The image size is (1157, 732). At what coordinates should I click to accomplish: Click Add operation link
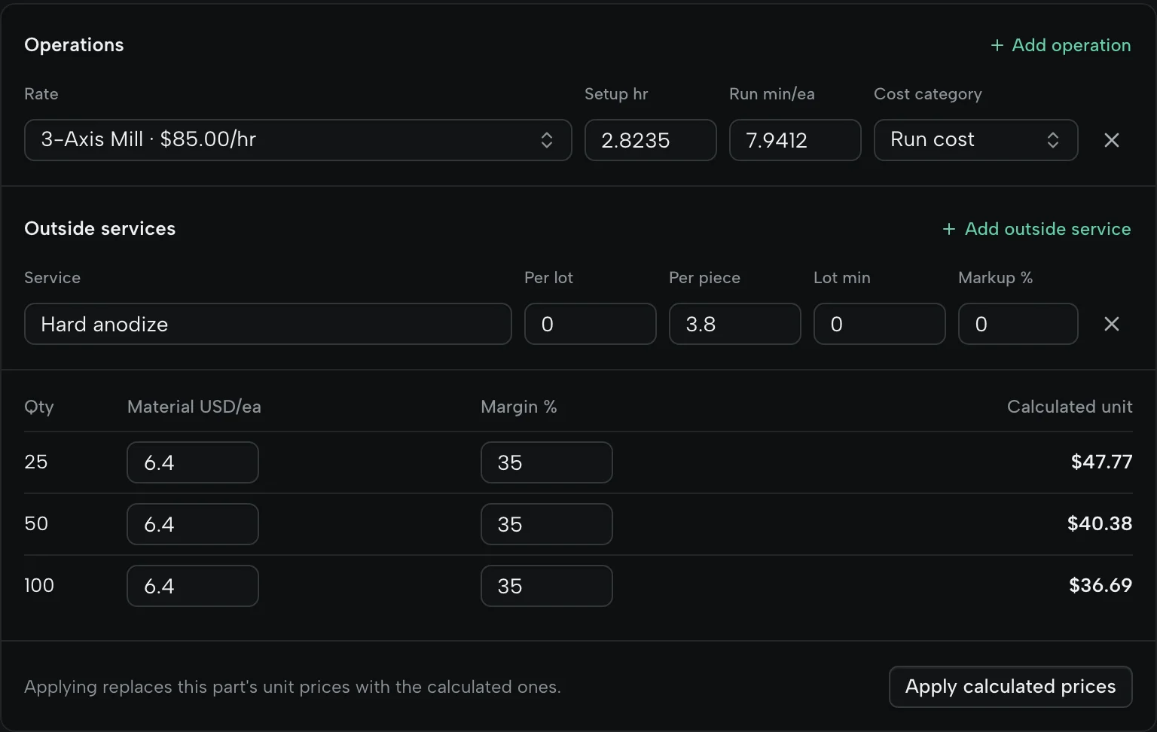pos(1061,45)
